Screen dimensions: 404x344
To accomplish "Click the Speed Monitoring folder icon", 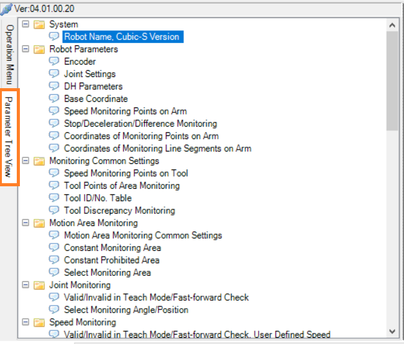I will pyautogui.click(x=39, y=322).
